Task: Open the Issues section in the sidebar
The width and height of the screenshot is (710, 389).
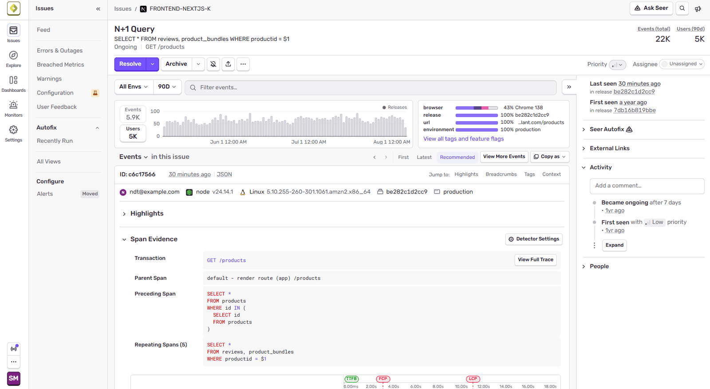Action: pos(13,33)
